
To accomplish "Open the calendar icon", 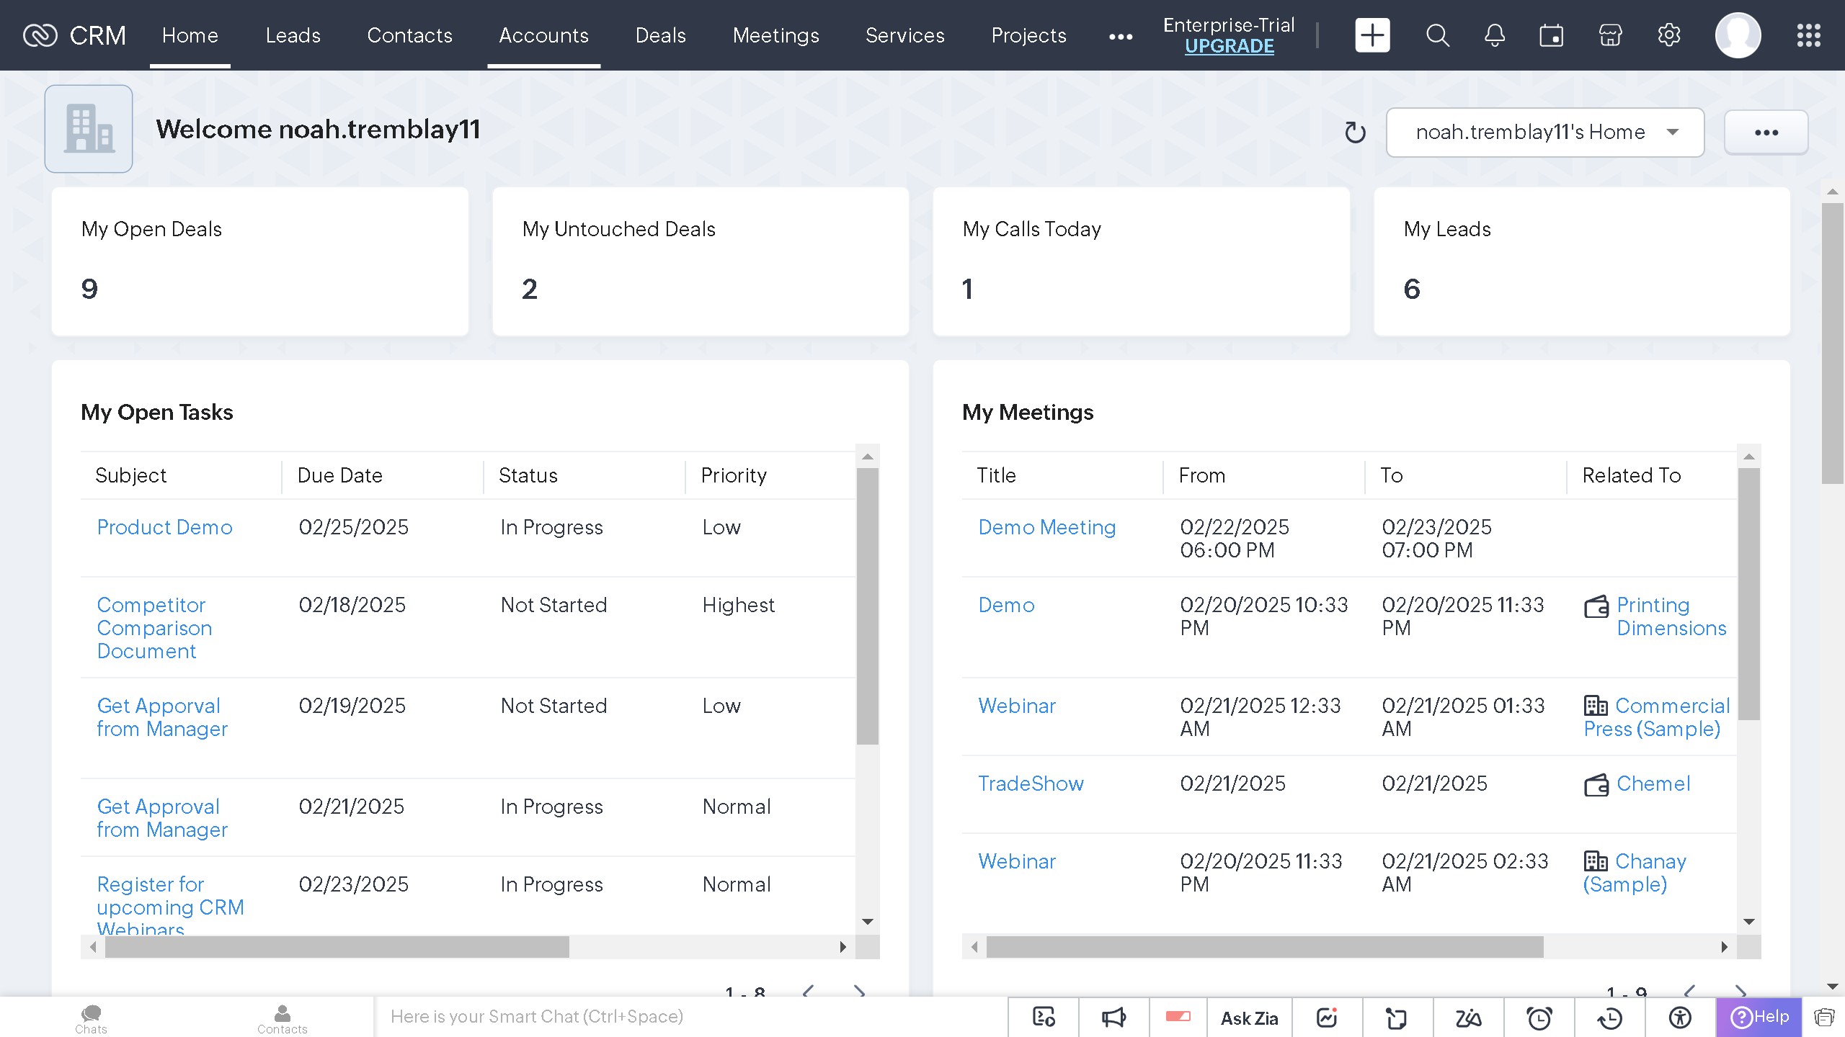I will click(x=1552, y=35).
